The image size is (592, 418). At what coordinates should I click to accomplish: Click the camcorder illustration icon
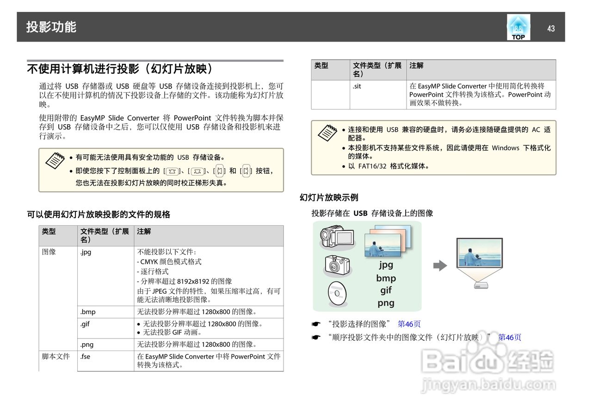click(x=337, y=236)
